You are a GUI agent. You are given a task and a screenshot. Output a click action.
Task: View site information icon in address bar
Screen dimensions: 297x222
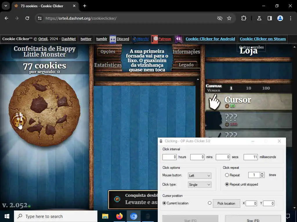pos(39,18)
